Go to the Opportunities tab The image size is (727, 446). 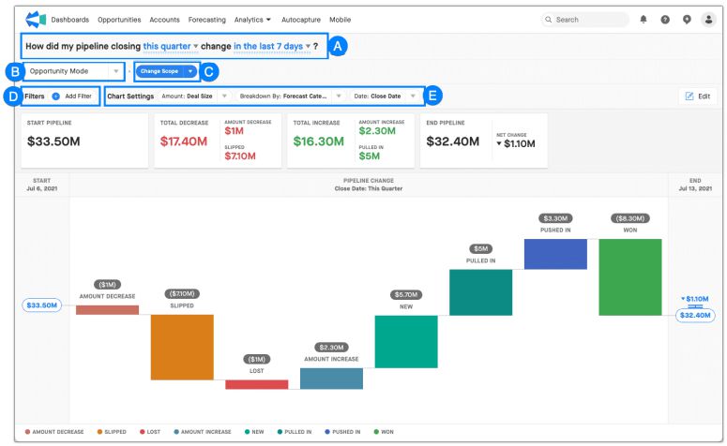click(119, 20)
